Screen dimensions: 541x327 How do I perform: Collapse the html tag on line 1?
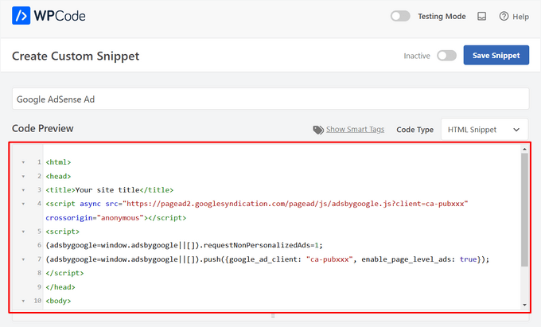click(22, 162)
